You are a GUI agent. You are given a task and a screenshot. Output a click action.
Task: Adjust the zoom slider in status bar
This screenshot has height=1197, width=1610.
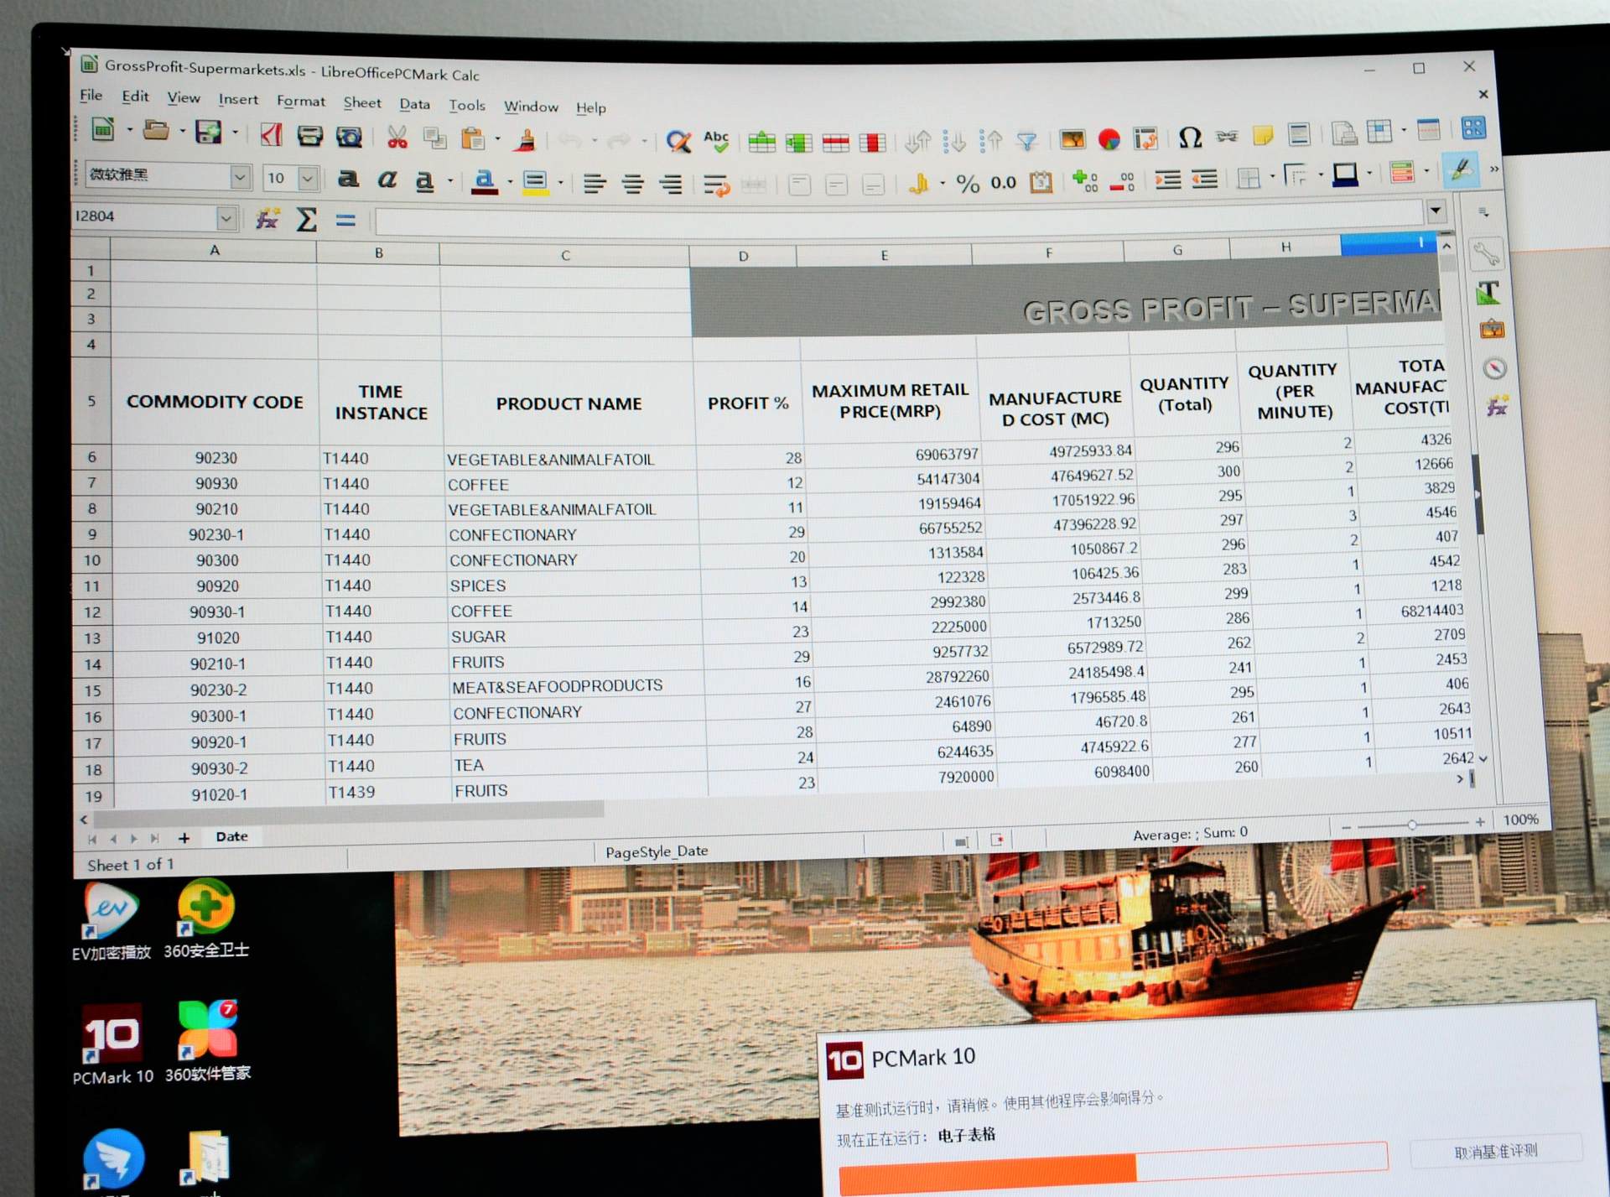pyautogui.click(x=1412, y=825)
